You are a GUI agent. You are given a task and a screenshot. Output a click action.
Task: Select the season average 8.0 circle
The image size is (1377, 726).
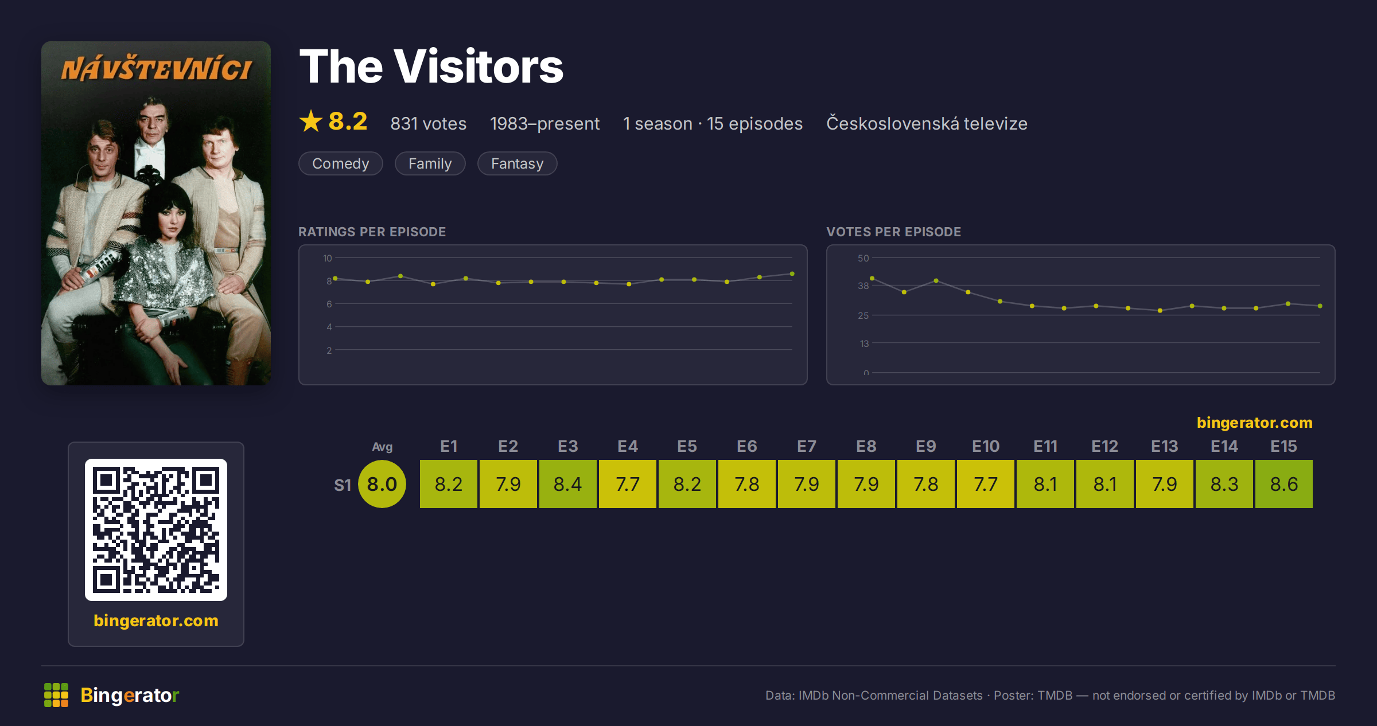pos(382,484)
